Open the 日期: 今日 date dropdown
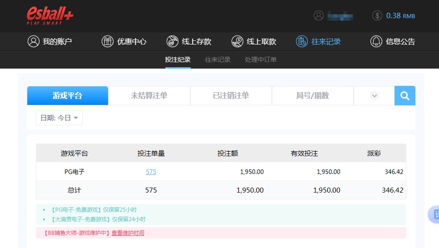This screenshot has height=248, width=439. pos(59,118)
